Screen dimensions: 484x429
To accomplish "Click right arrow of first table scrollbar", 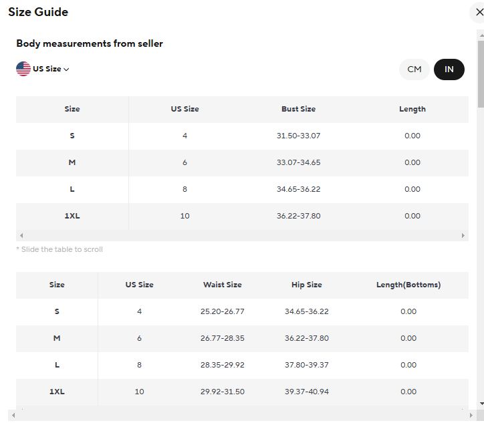I will pos(463,235).
